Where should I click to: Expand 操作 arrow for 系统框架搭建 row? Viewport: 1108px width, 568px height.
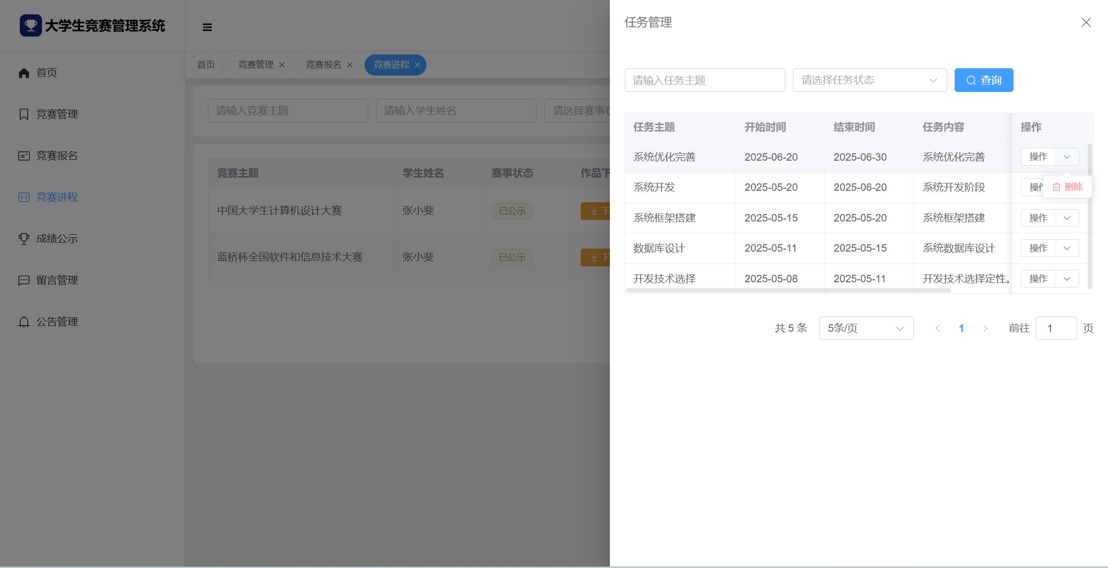(1067, 218)
